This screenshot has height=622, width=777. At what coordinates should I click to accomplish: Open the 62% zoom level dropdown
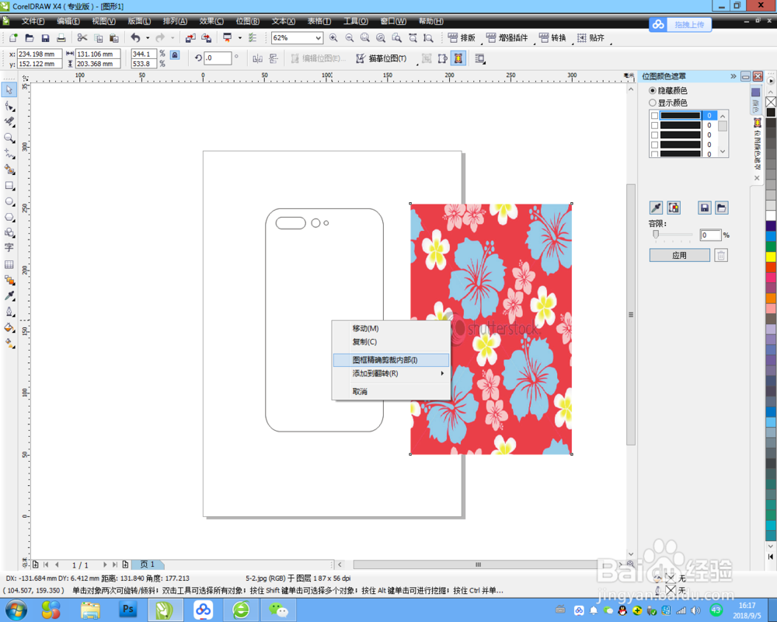pos(318,37)
